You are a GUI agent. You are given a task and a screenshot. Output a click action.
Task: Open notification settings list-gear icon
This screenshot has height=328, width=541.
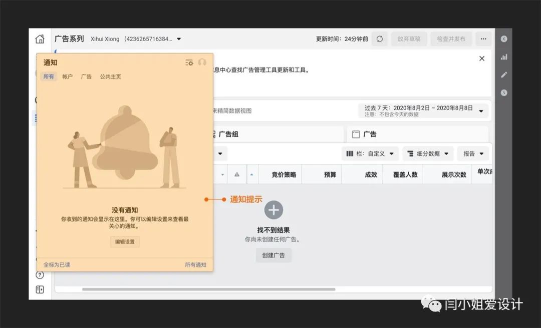[189, 62]
